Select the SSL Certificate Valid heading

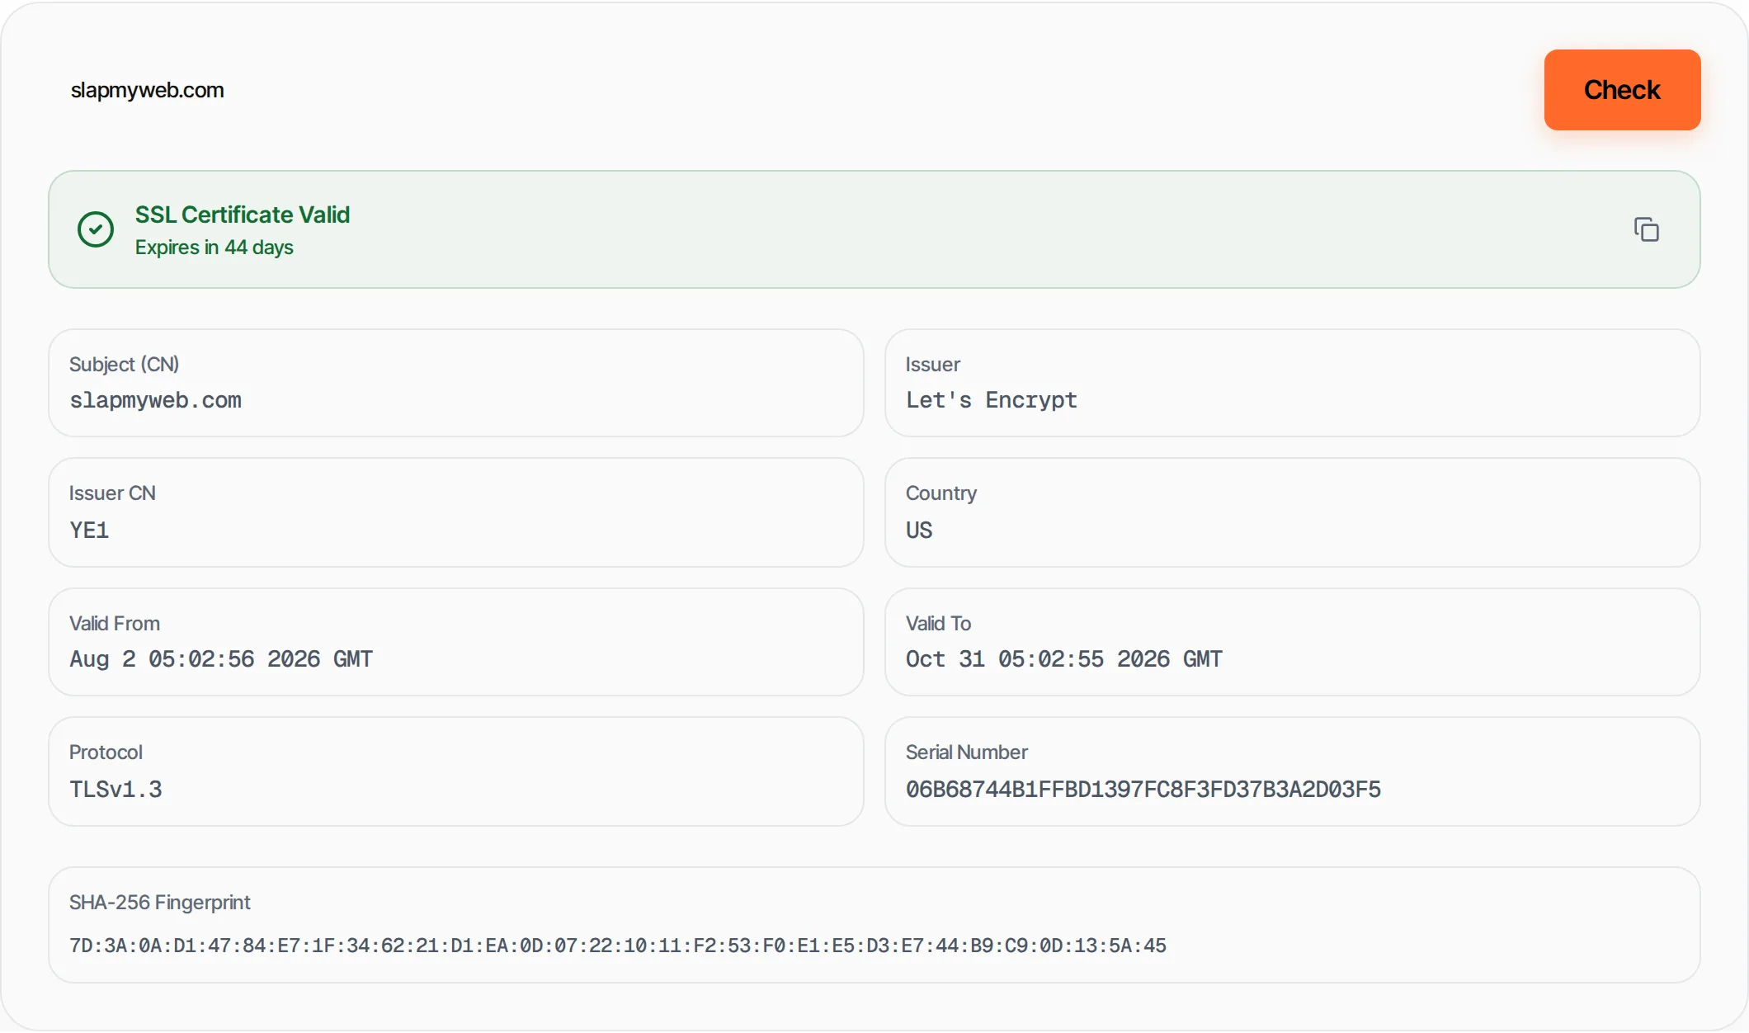pyautogui.click(x=243, y=215)
